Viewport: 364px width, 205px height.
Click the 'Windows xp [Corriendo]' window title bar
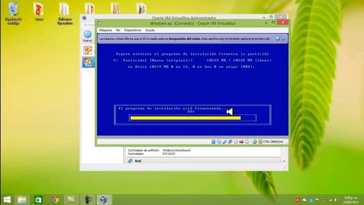tap(192, 23)
